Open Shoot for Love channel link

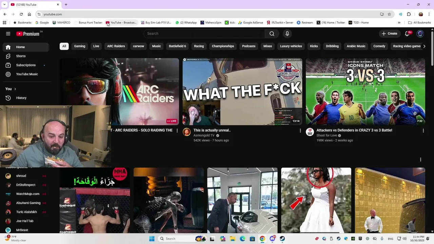click(x=327, y=135)
